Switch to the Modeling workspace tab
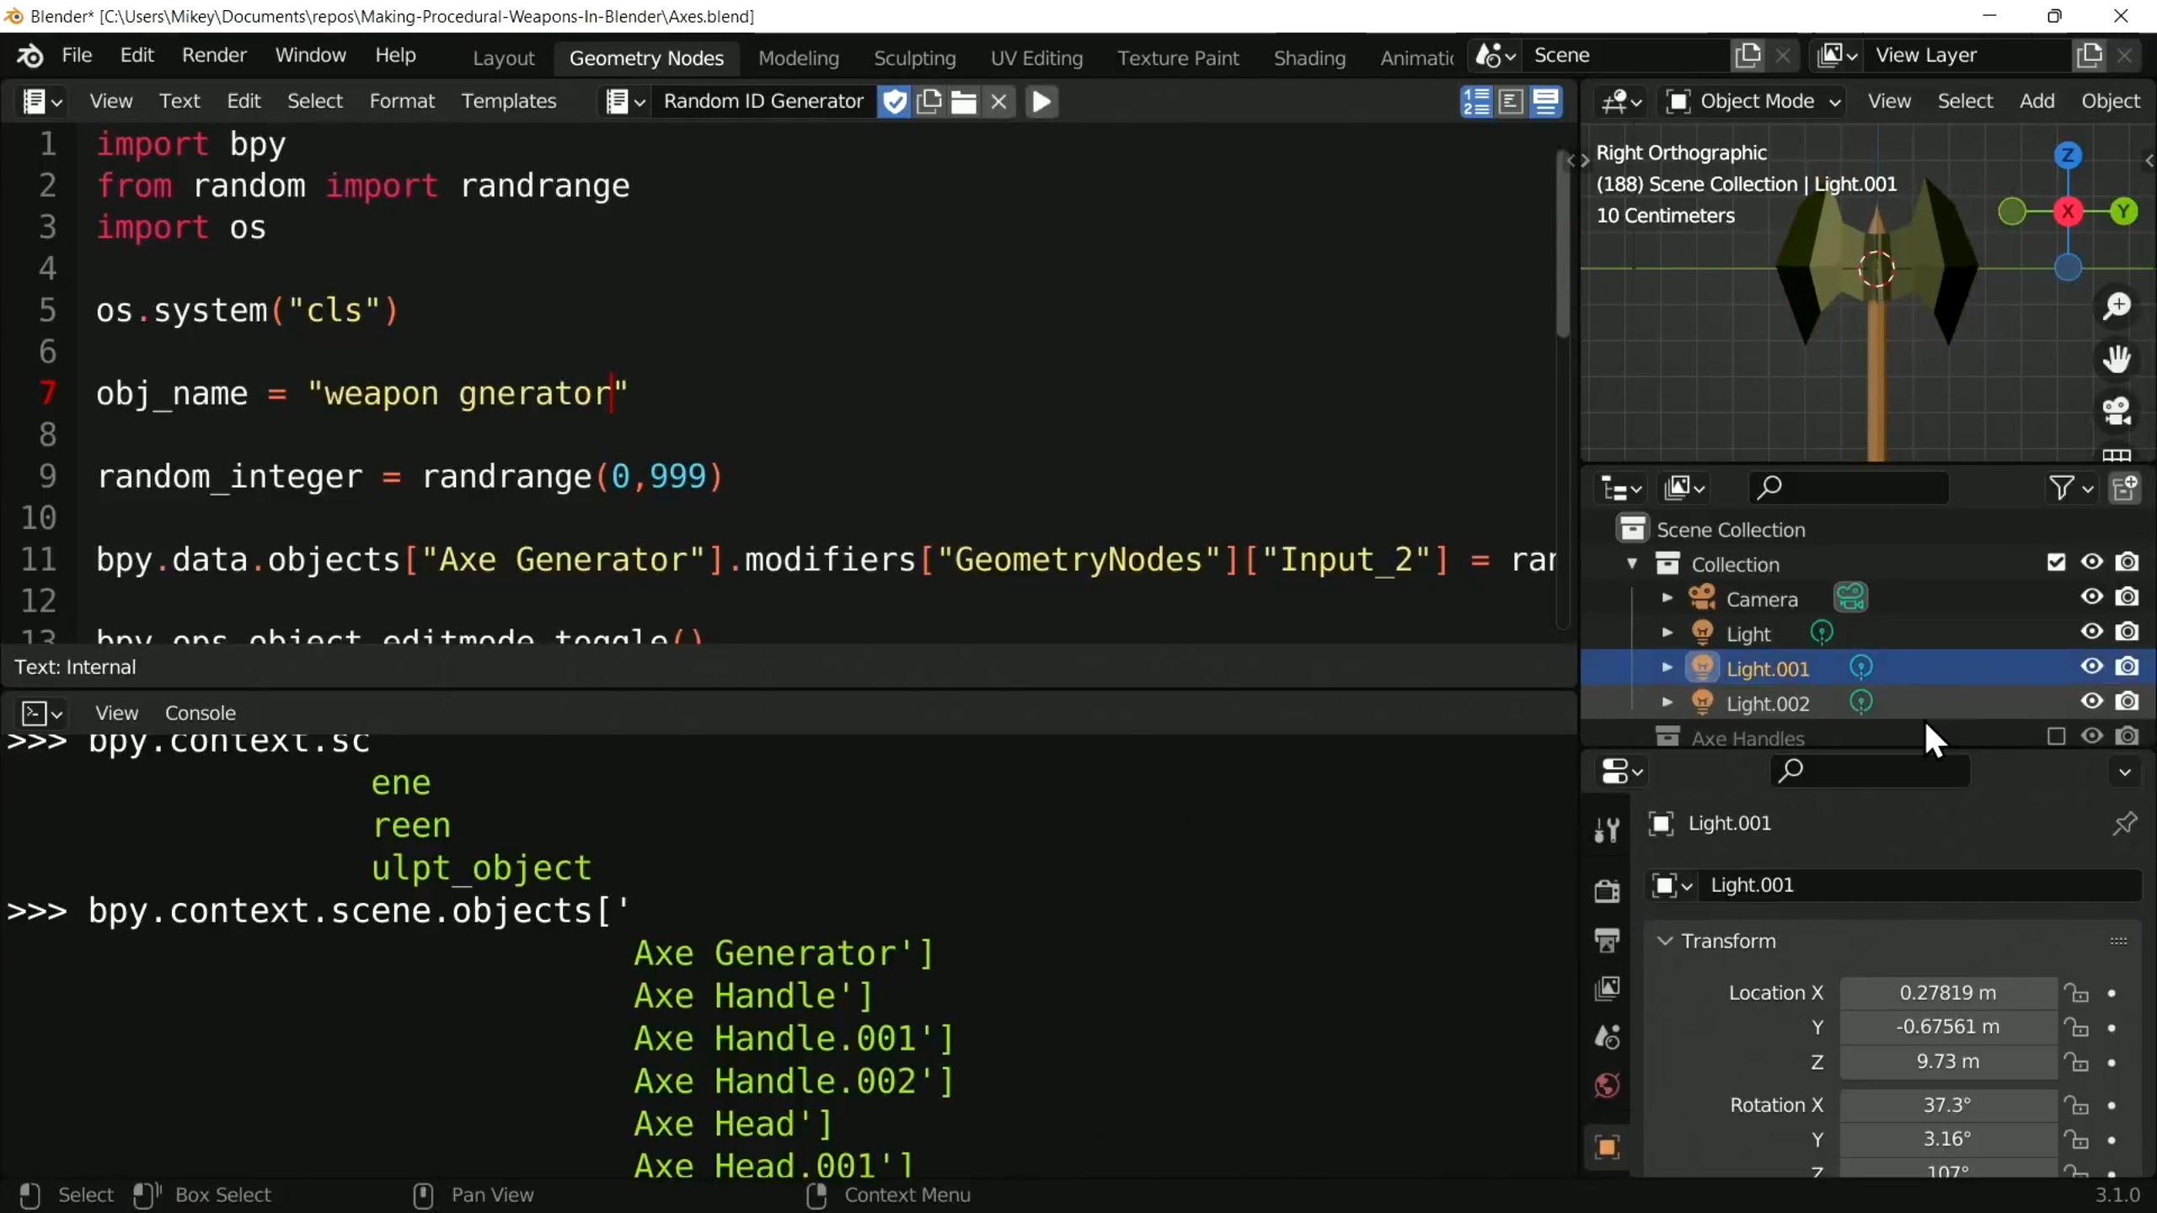2157x1213 pixels. [798, 58]
